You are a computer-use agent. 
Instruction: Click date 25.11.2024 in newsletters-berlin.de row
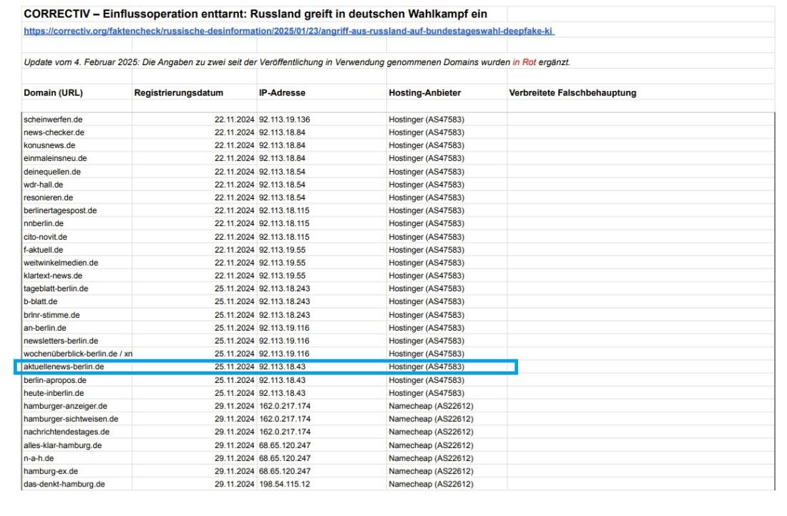(235, 341)
